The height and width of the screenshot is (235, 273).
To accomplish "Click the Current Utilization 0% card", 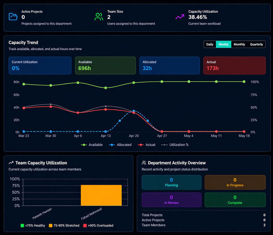I will point(40,65).
